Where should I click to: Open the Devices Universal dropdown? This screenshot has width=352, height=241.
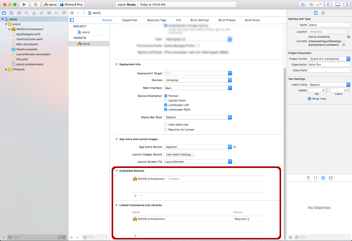click(x=198, y=80)
